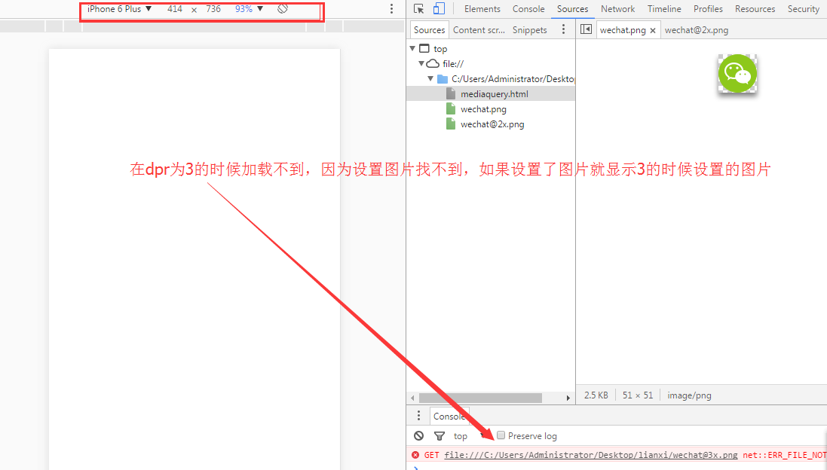This screenshot has height=470, width=827.
Task: Open the console top context dropdown
Action: [468, 436]
